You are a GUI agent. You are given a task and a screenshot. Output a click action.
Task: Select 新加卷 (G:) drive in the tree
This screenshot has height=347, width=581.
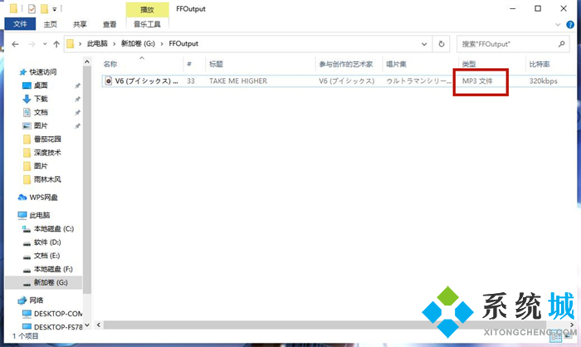coord(51,282)
